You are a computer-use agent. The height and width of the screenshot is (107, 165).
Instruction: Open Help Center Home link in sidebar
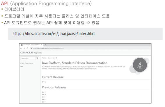click(x=26, y=63)
